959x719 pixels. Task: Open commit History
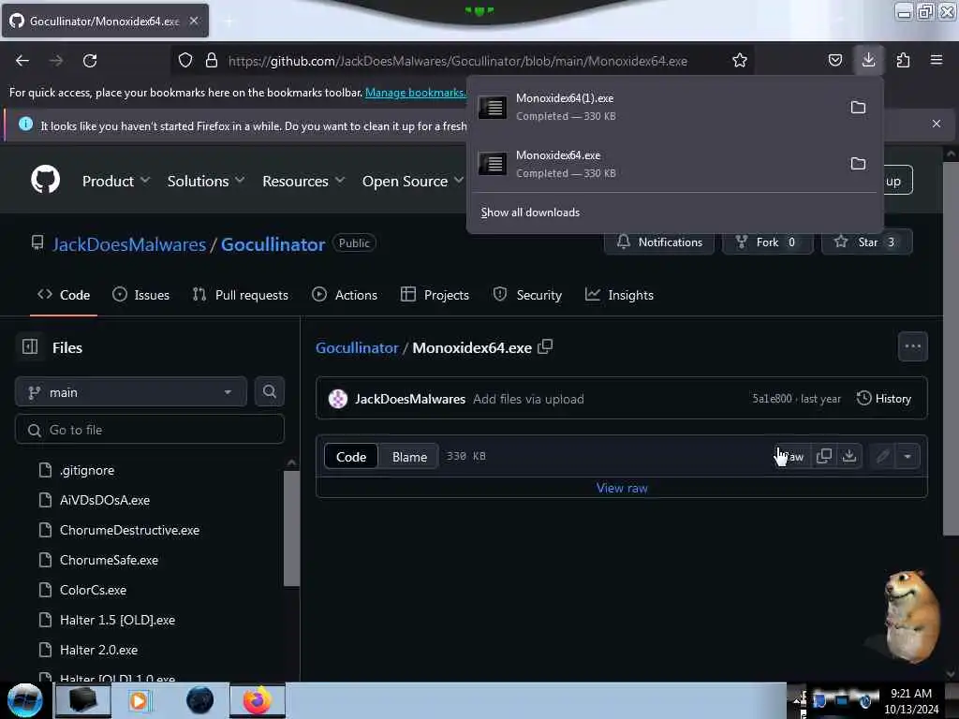(884, 399)
